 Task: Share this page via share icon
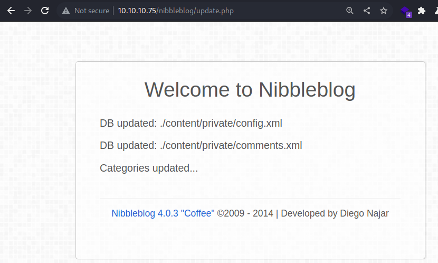(x=367, y=11)
